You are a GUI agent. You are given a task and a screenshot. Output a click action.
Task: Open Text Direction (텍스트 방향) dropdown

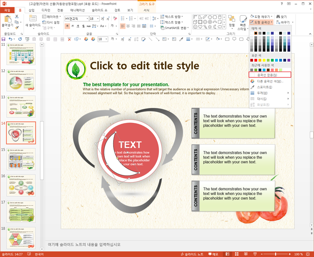[172, 17]
